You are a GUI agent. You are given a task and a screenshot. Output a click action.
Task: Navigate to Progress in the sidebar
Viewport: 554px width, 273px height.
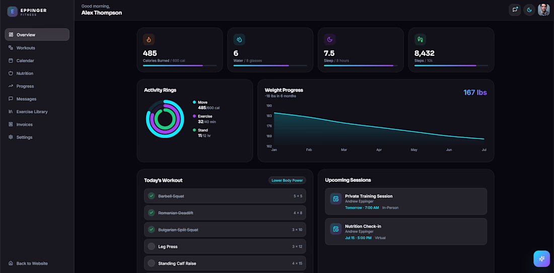coord(37,86)
